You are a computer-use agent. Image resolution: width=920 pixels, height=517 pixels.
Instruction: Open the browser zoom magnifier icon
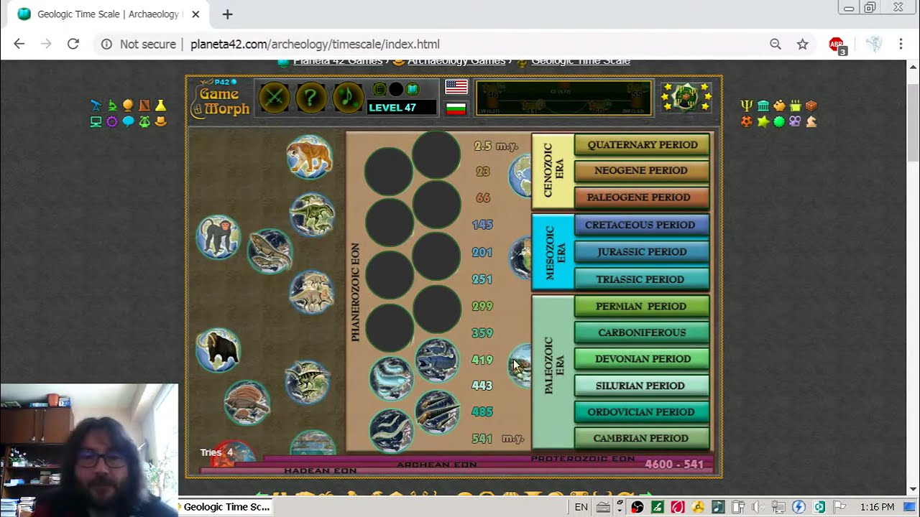pyautogui.click(x=776, y=44)
